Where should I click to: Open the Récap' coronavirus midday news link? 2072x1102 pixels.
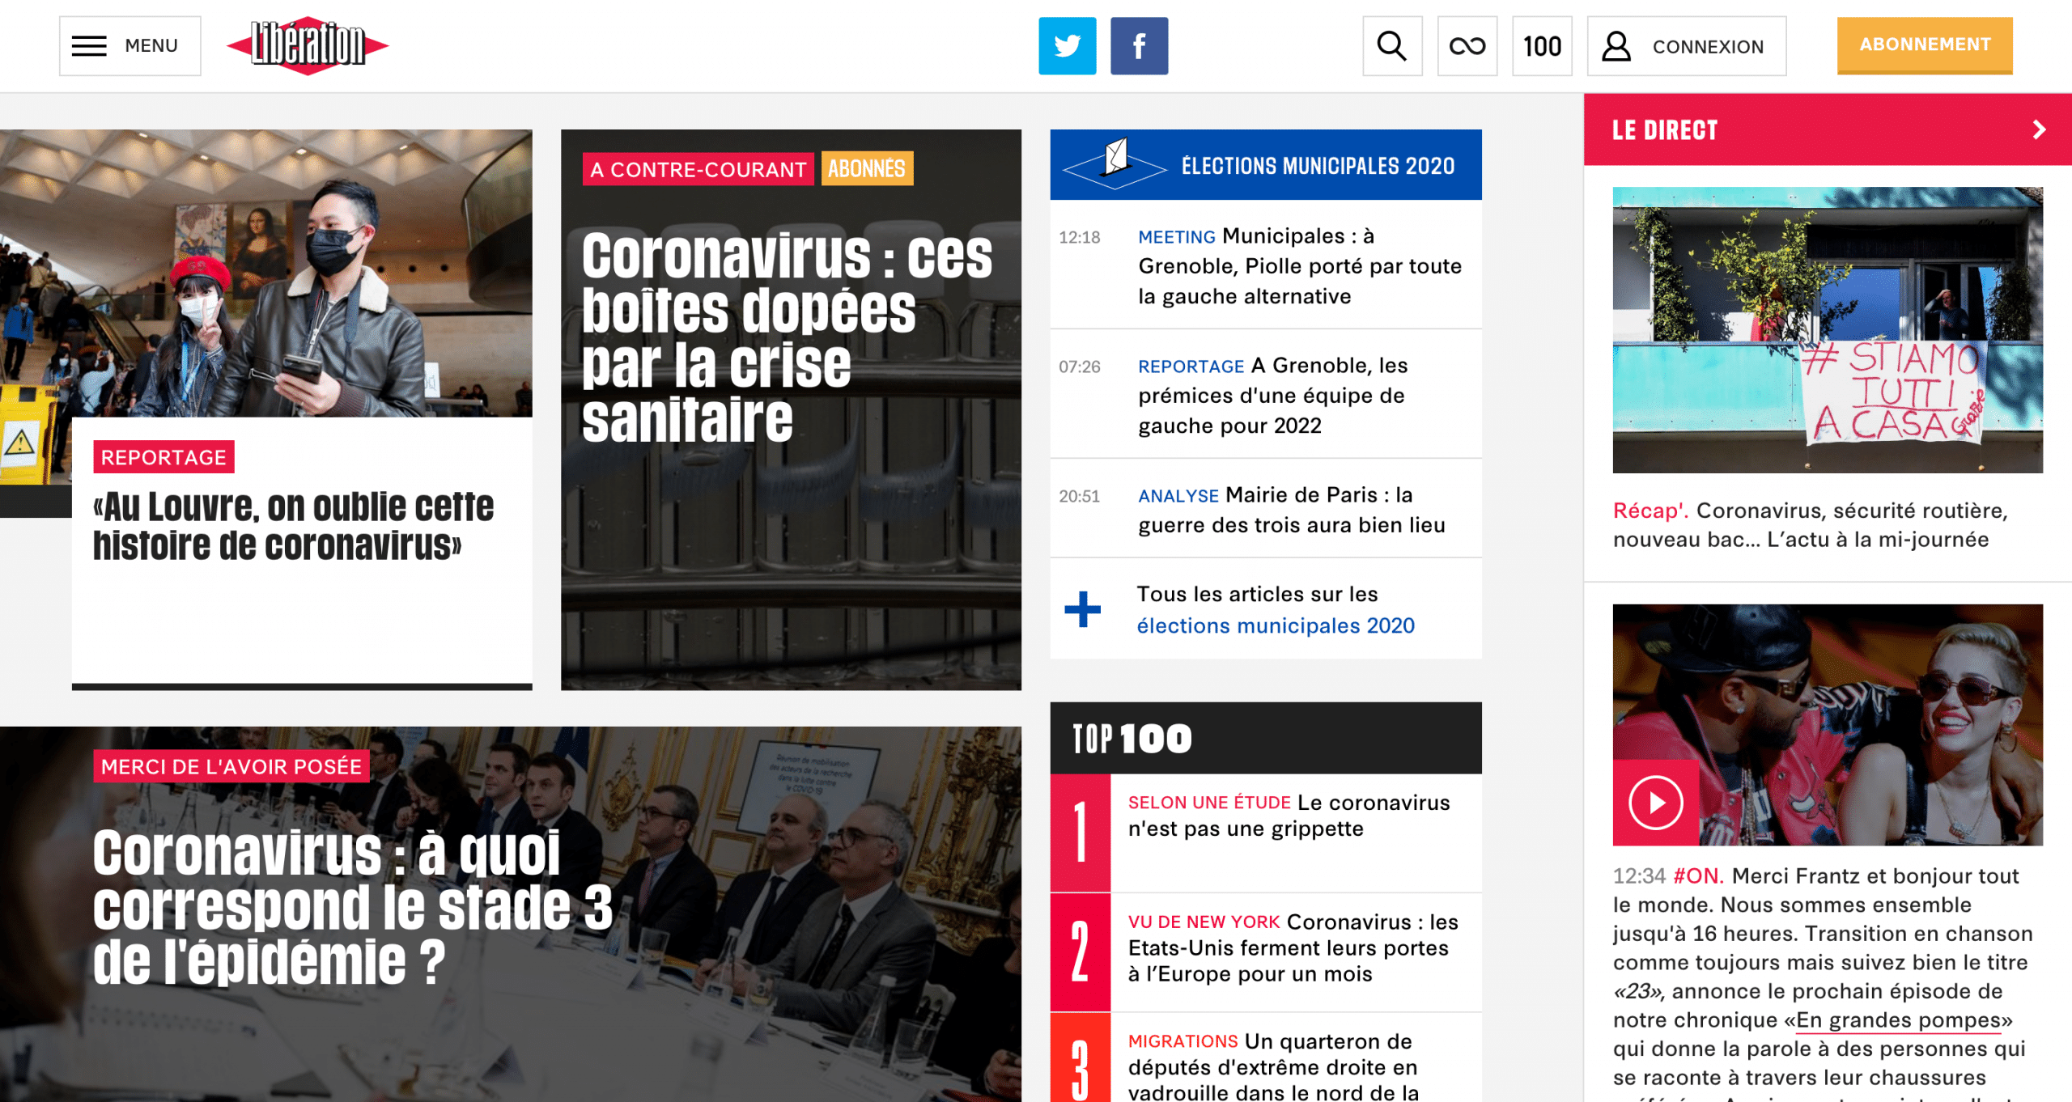[1810, 525]
